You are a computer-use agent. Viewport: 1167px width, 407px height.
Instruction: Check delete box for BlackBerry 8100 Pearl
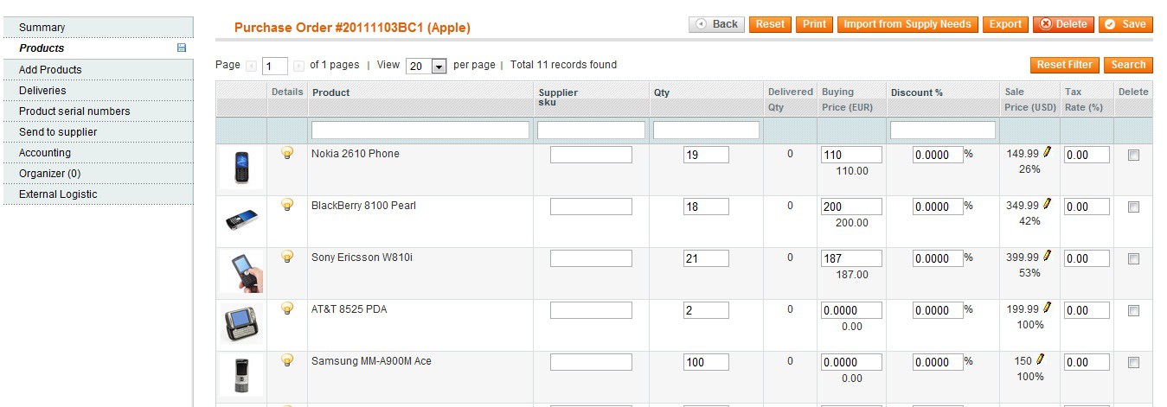pyautogui.click(x=1133, y=207)
